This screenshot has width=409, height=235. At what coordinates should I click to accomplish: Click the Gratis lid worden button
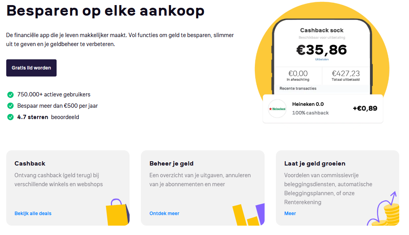pyautogui.click(x=31, y=68)
